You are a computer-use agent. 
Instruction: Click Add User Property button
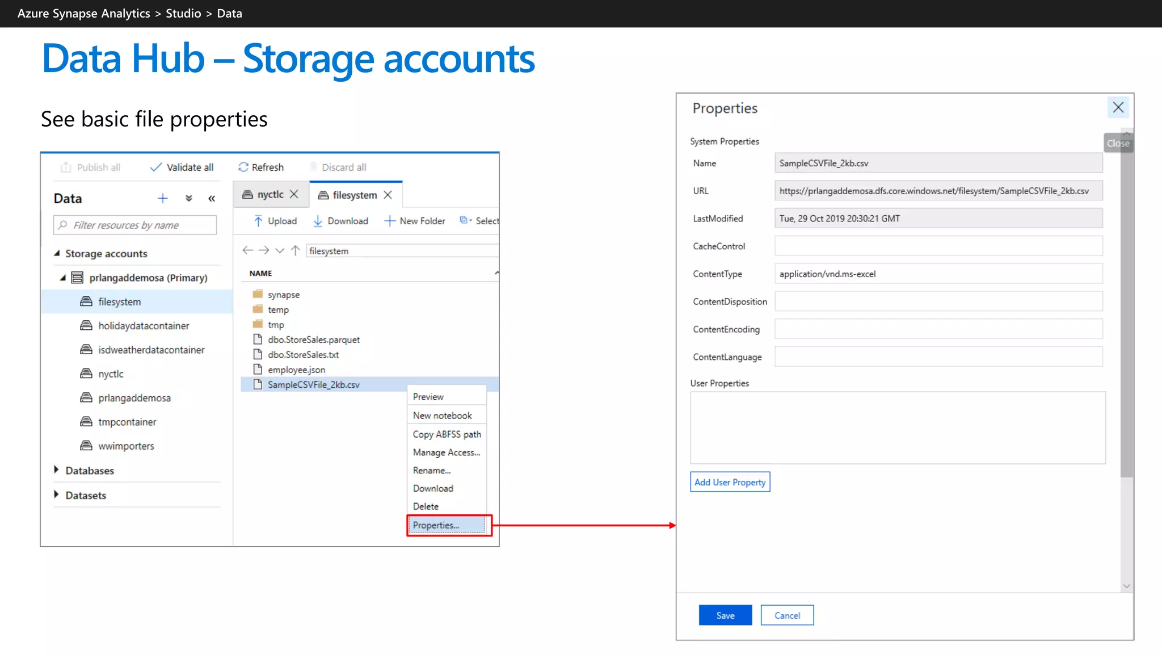coord(730,482)
